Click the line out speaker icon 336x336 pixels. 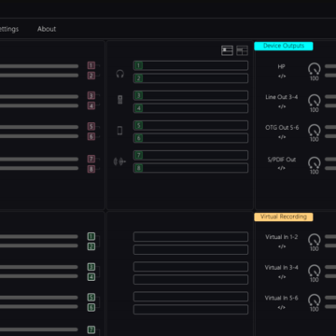coord(120,100)
